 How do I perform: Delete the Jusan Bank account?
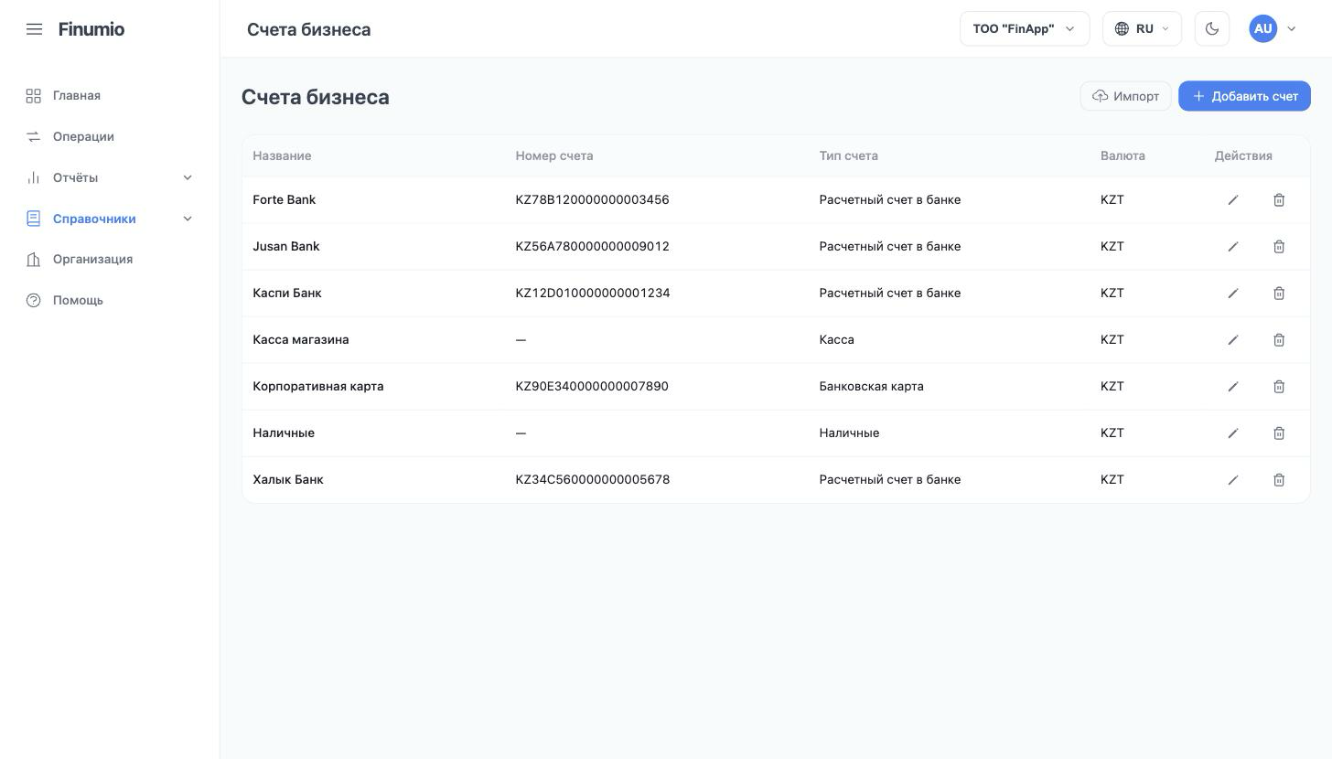pyautogui.click(x=1279, y=247)
